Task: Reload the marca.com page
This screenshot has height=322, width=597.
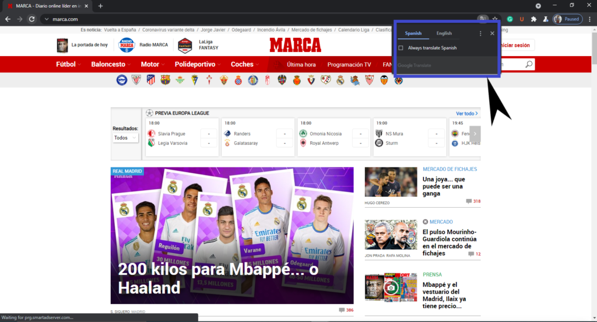Action: point(32,19)
